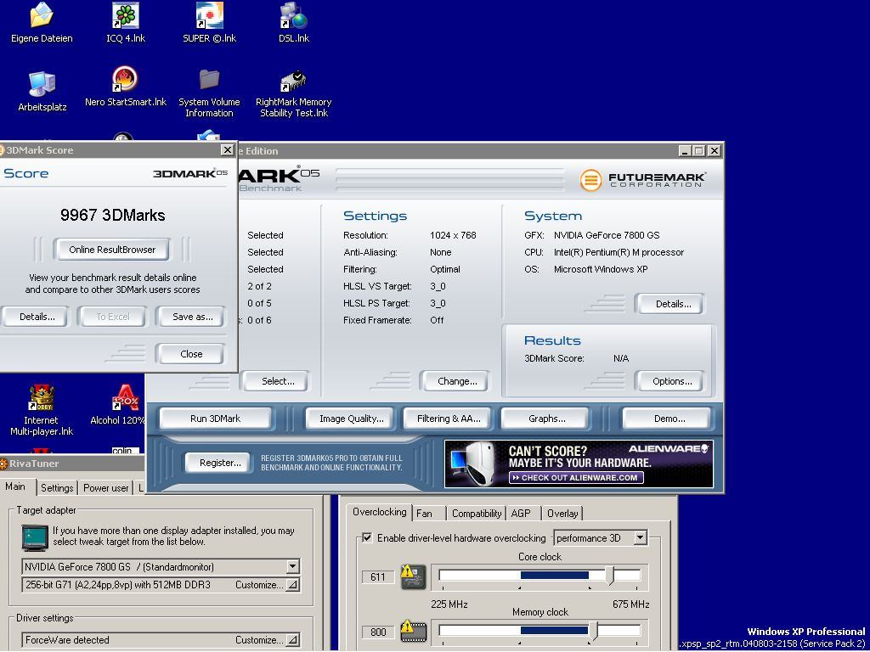Click the memory clock value field 800
Viewport: 870px width, 652px height.
(377, 632)
